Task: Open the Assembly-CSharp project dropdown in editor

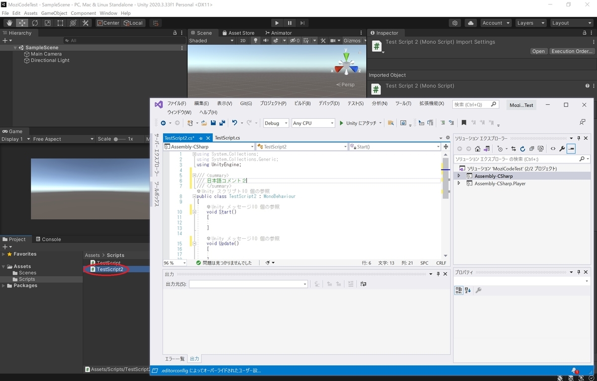Action: (x=209, y=147)
